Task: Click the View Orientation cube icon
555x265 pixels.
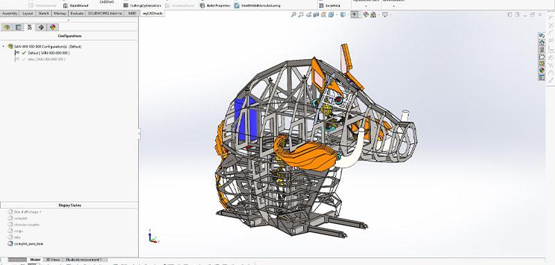Action: click(331, 15)
